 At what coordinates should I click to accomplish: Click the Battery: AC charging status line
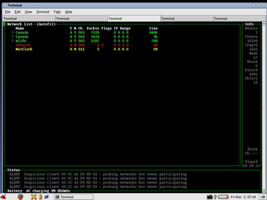[x=39, y=191]
